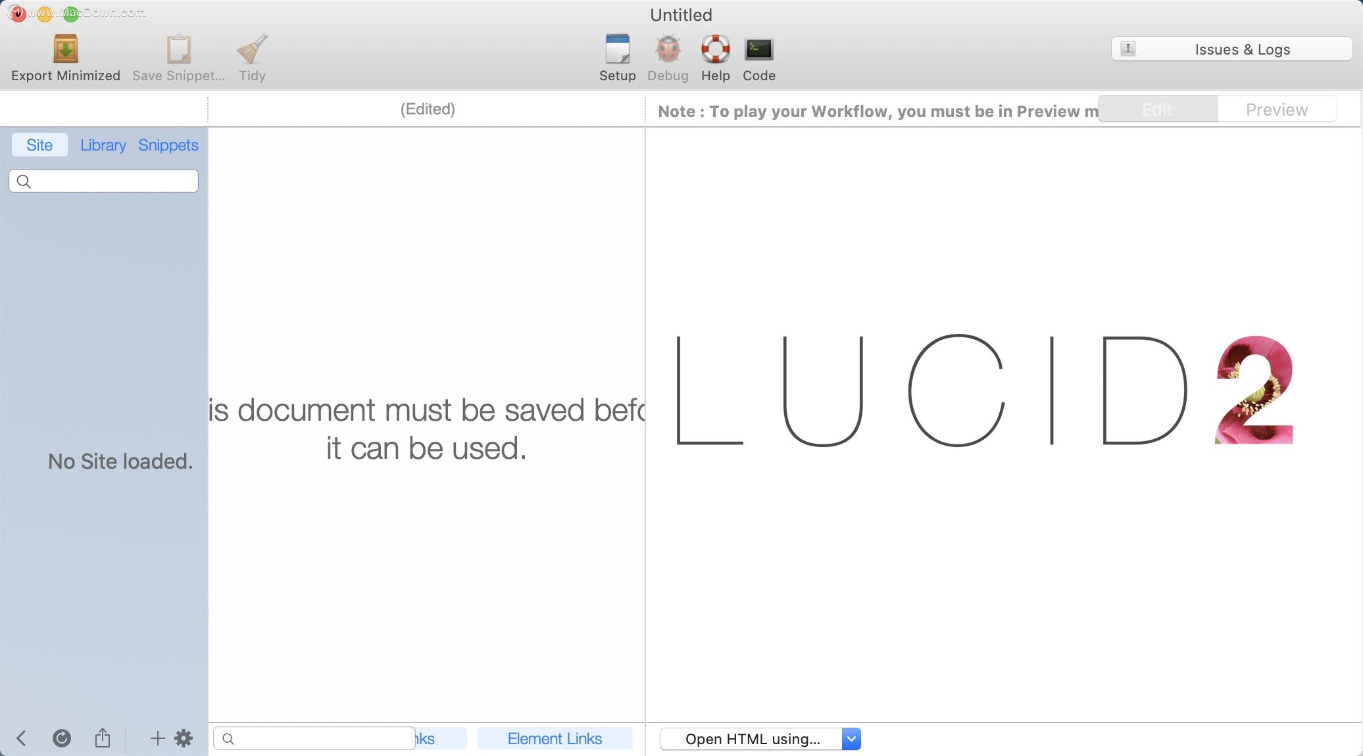Toggle the Site tab in sidebar
This screenshot has width=1363, height=756.
pos(37,145)
